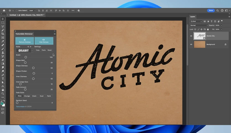Image resolution: width=231 pixels, height=133 pixels.
Task: Hide the Atomic City layer
Action: click(x=191, y=36)
